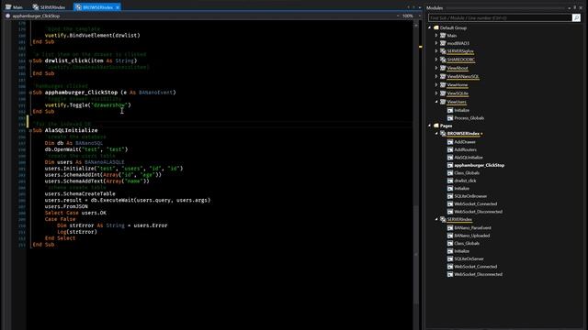Go to Initialize under SERVERIndex

click(461, 251)
